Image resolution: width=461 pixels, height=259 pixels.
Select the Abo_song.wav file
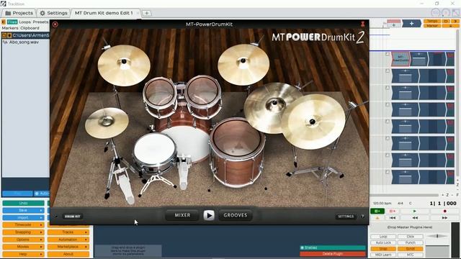(24, 42)
